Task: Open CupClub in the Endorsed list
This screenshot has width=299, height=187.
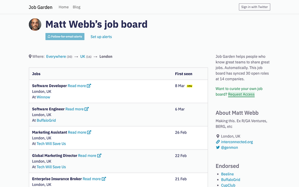Action: pos(228,185)
